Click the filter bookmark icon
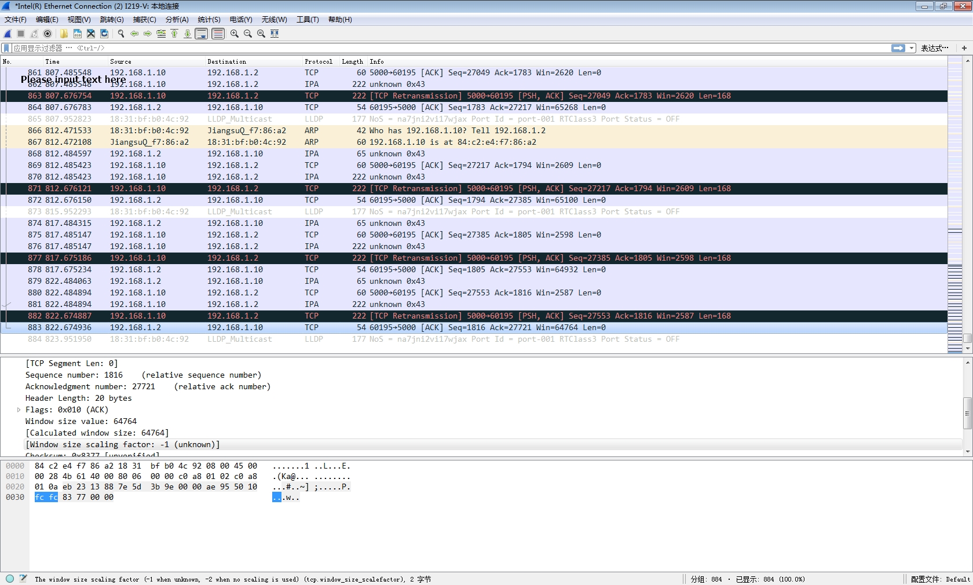This screenshot has width=973, height=585. pos(6,48)
